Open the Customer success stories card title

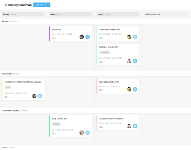coord(111,119)
